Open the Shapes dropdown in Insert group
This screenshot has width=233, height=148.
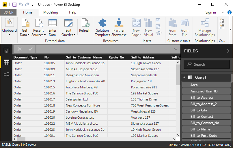coord(159,33)
